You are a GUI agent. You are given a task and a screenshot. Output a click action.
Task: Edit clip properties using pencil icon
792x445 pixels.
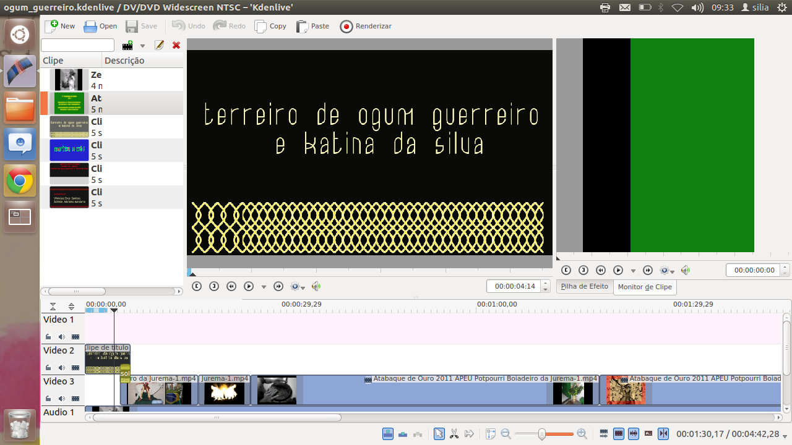(x=159, y=45)
